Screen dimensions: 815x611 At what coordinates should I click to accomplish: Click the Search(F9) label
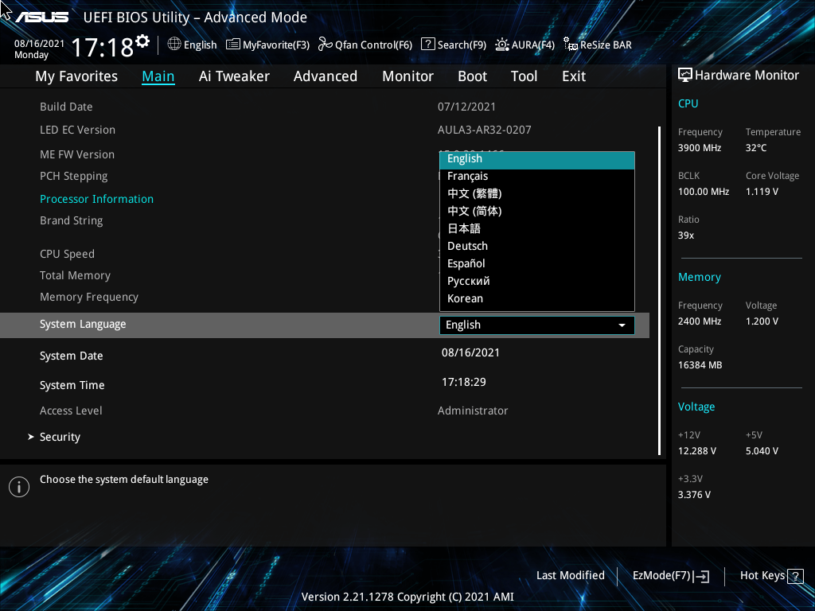tap(462, 45)
